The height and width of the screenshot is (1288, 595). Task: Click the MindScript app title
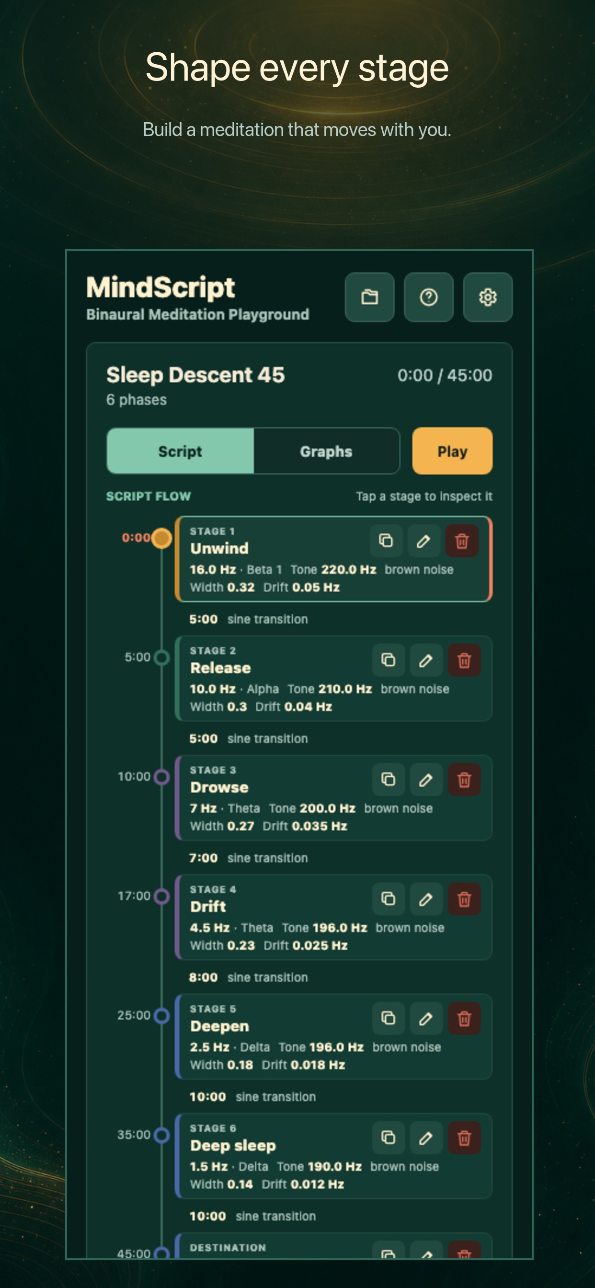coord(160,287)
